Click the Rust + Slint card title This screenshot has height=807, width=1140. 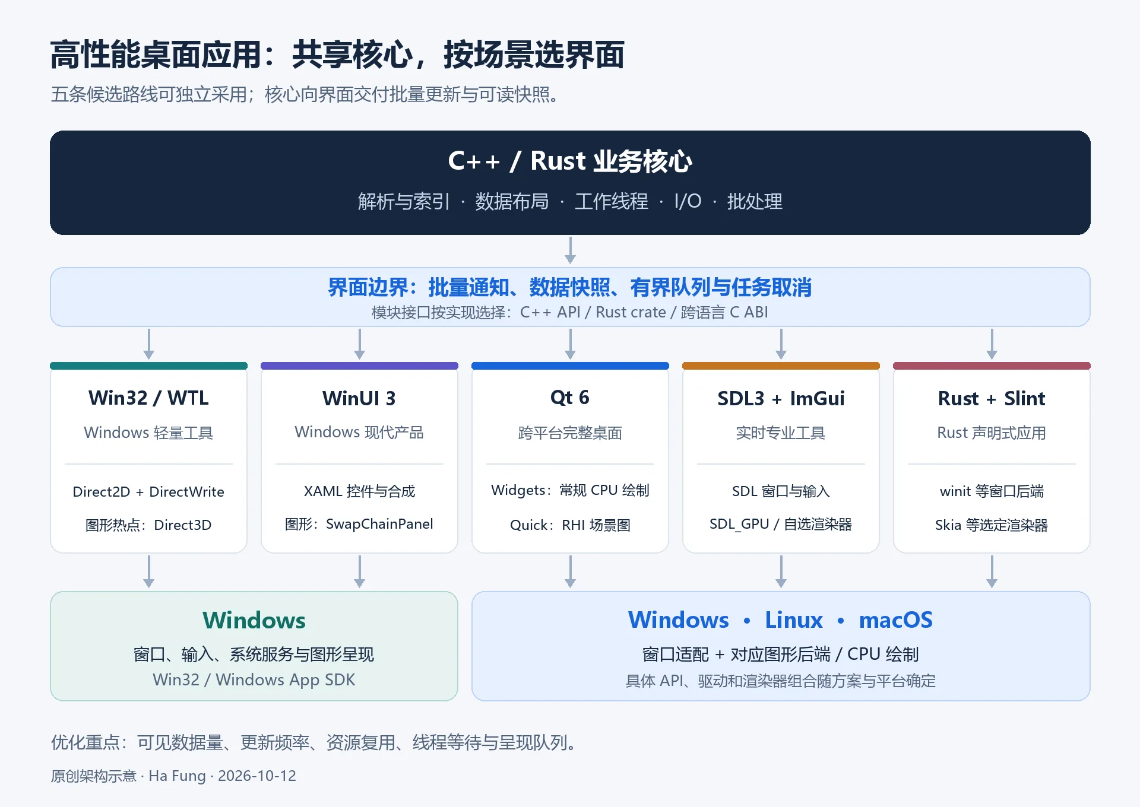click(x=992, y=398)
